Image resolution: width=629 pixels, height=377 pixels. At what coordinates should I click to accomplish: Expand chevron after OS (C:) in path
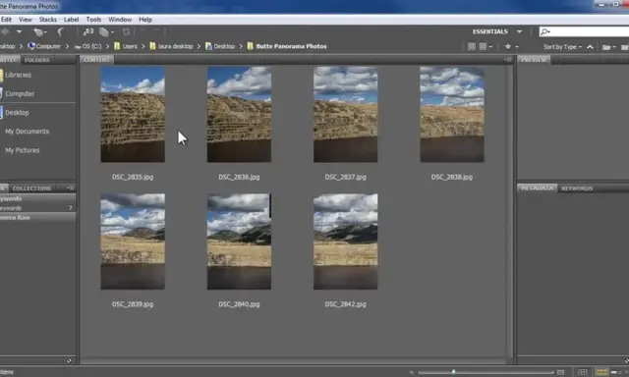107,46
